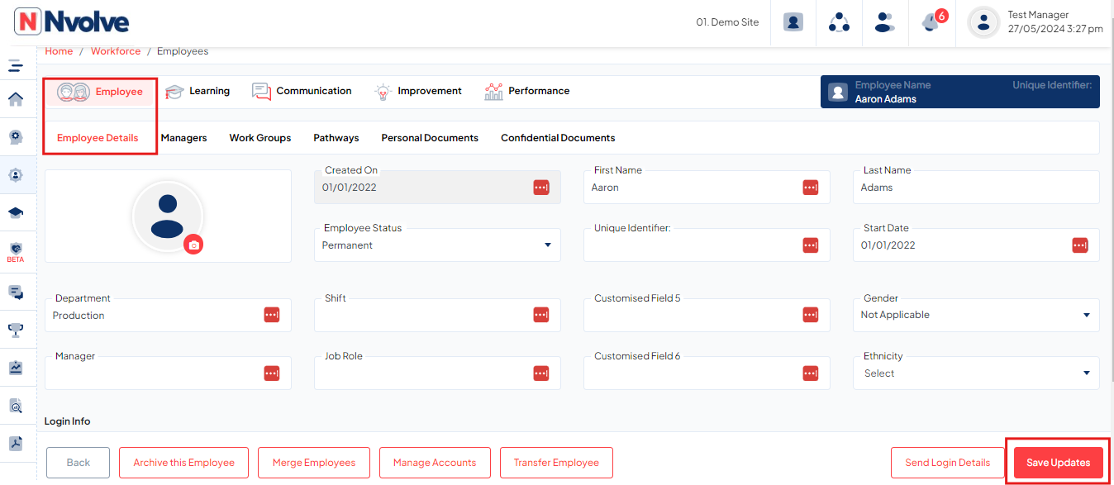
Task: Click the calendar icon on Start Date field
Action: [x=1080, y=245]
